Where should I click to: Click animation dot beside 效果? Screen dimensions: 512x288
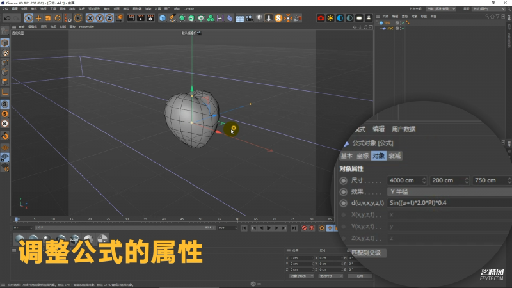tap(343, 191)
